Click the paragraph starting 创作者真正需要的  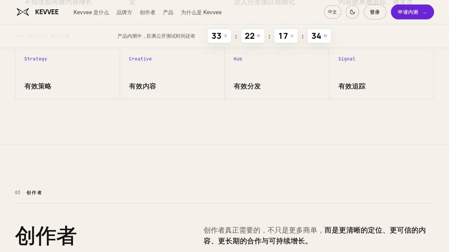pos(315,236)
